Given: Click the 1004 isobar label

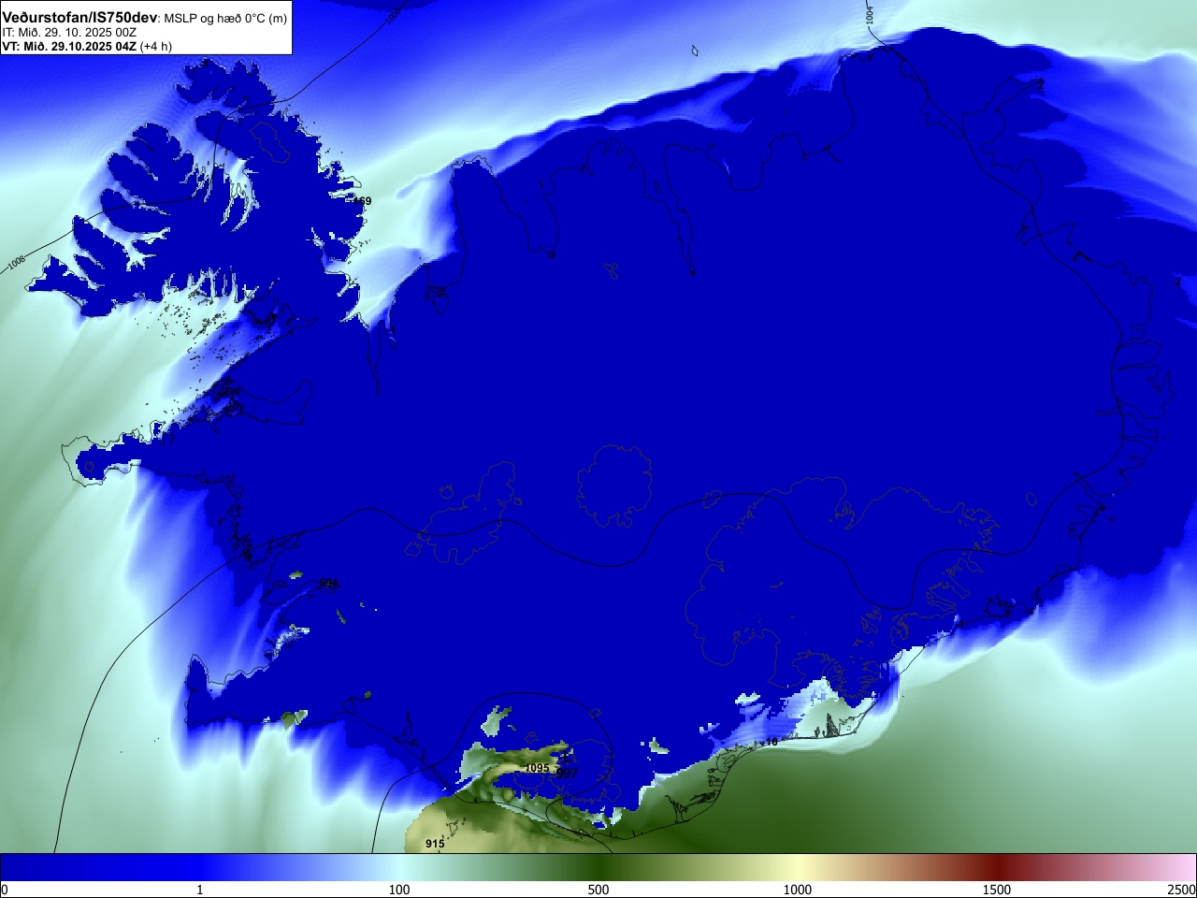Looking at the screenshot, I should coord(870,13).
